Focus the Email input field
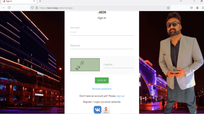The height and width of the screenshot is (114, 204). tap(102, 32)
